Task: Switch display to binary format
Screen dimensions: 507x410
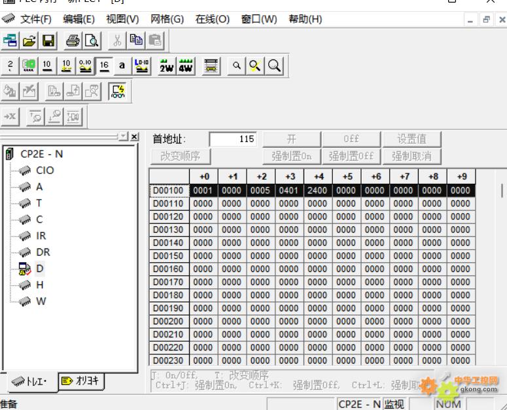Action: 10,66
